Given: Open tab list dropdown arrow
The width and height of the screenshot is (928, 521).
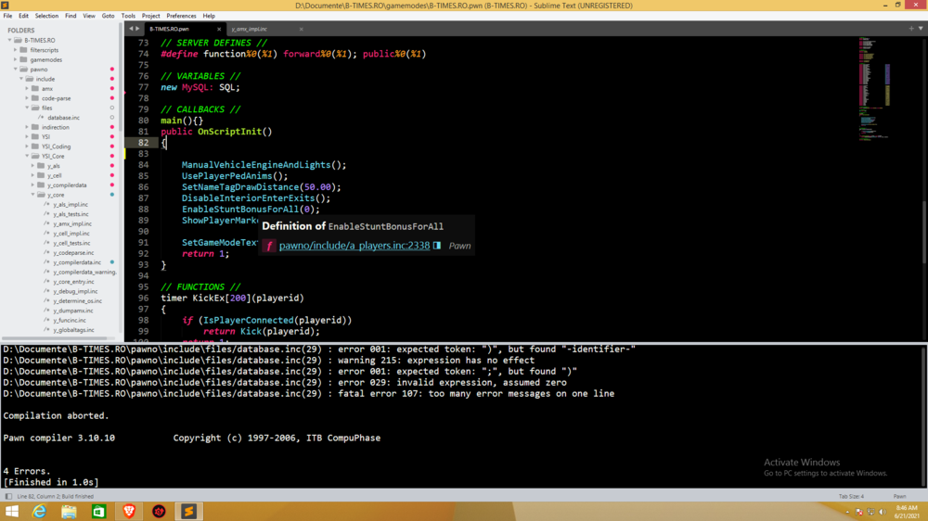Looking at the screenshot, I should coord(921,29).
